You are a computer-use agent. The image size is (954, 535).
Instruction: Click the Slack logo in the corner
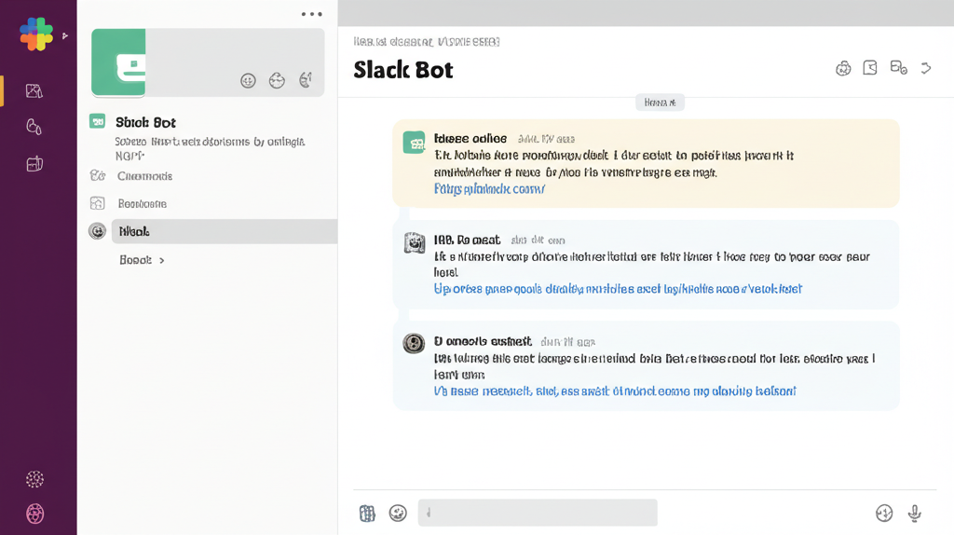pos(36,34)
